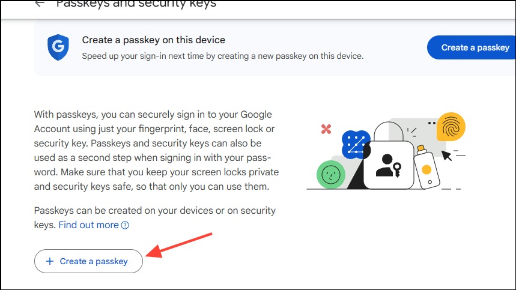Click the Google shield icon
The image size is (516, 290).
tap(58, 47)
